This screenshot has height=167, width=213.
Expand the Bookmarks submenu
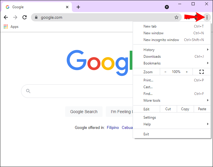pyautogui.click(x=172, y=63)
